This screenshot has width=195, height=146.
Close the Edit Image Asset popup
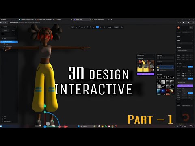154,55
